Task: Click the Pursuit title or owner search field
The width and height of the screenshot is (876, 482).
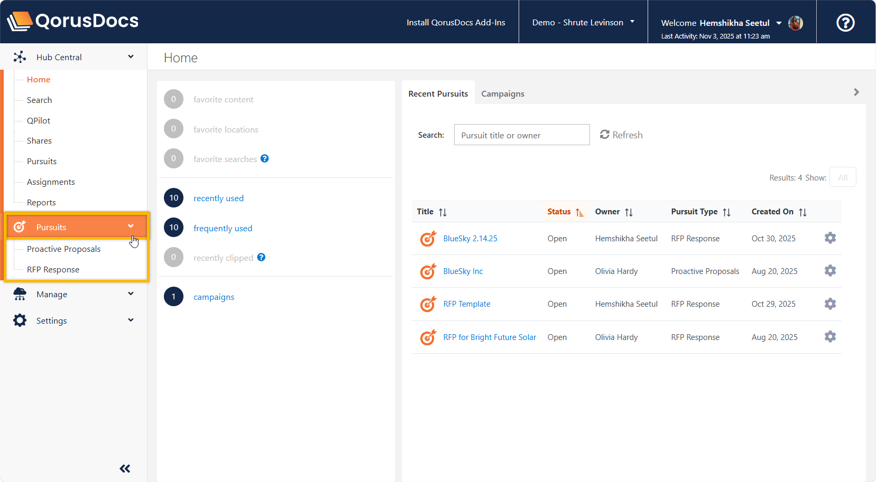Action: tap(521, 135)
